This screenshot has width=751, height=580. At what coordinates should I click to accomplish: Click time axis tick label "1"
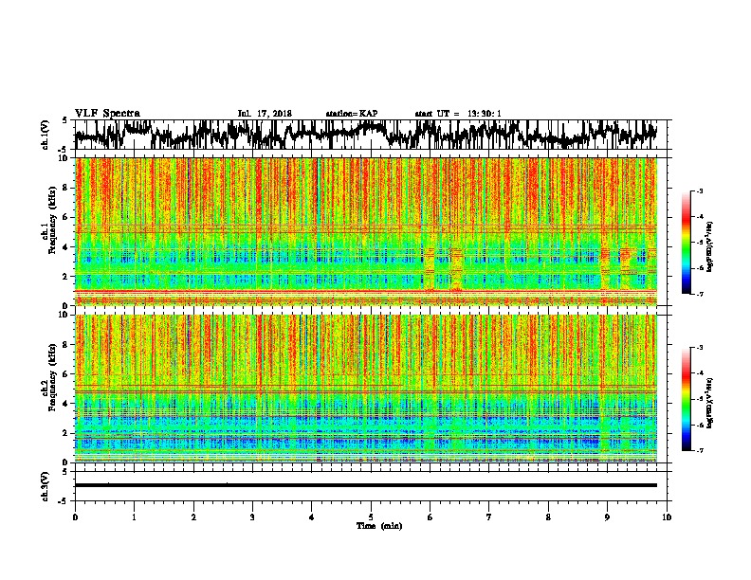tap(134, 517)
